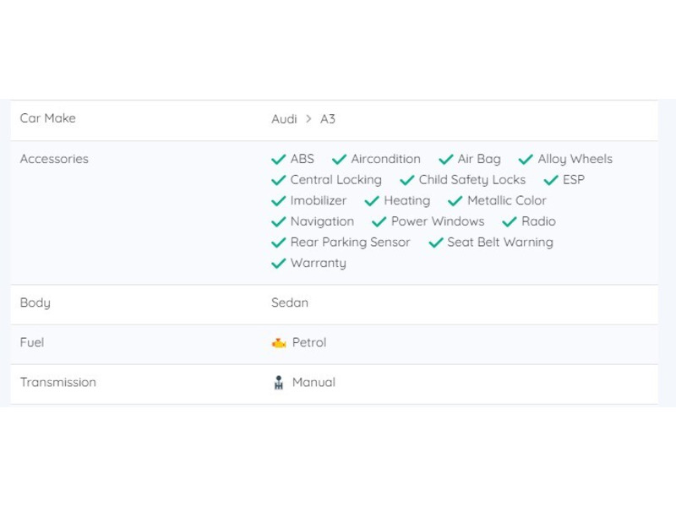This screenshot has height=507, width=676.
Task: Click the Metallic Color accessory text
Action: (x=507, y=200)
